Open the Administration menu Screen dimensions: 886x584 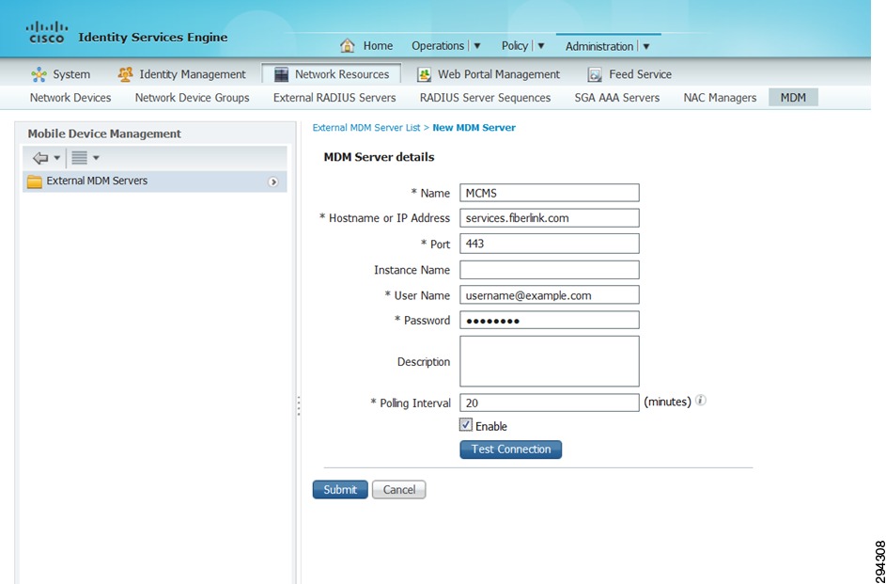(599, 46)
